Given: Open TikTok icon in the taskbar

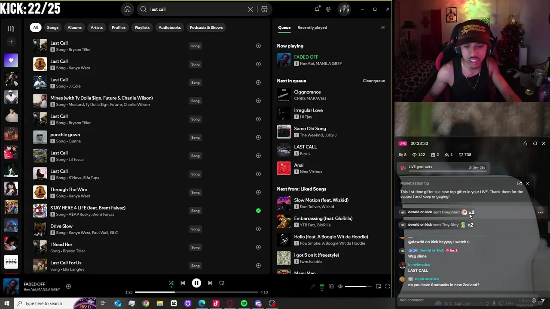Looking at the screenshot, I should tap(216, 303).
